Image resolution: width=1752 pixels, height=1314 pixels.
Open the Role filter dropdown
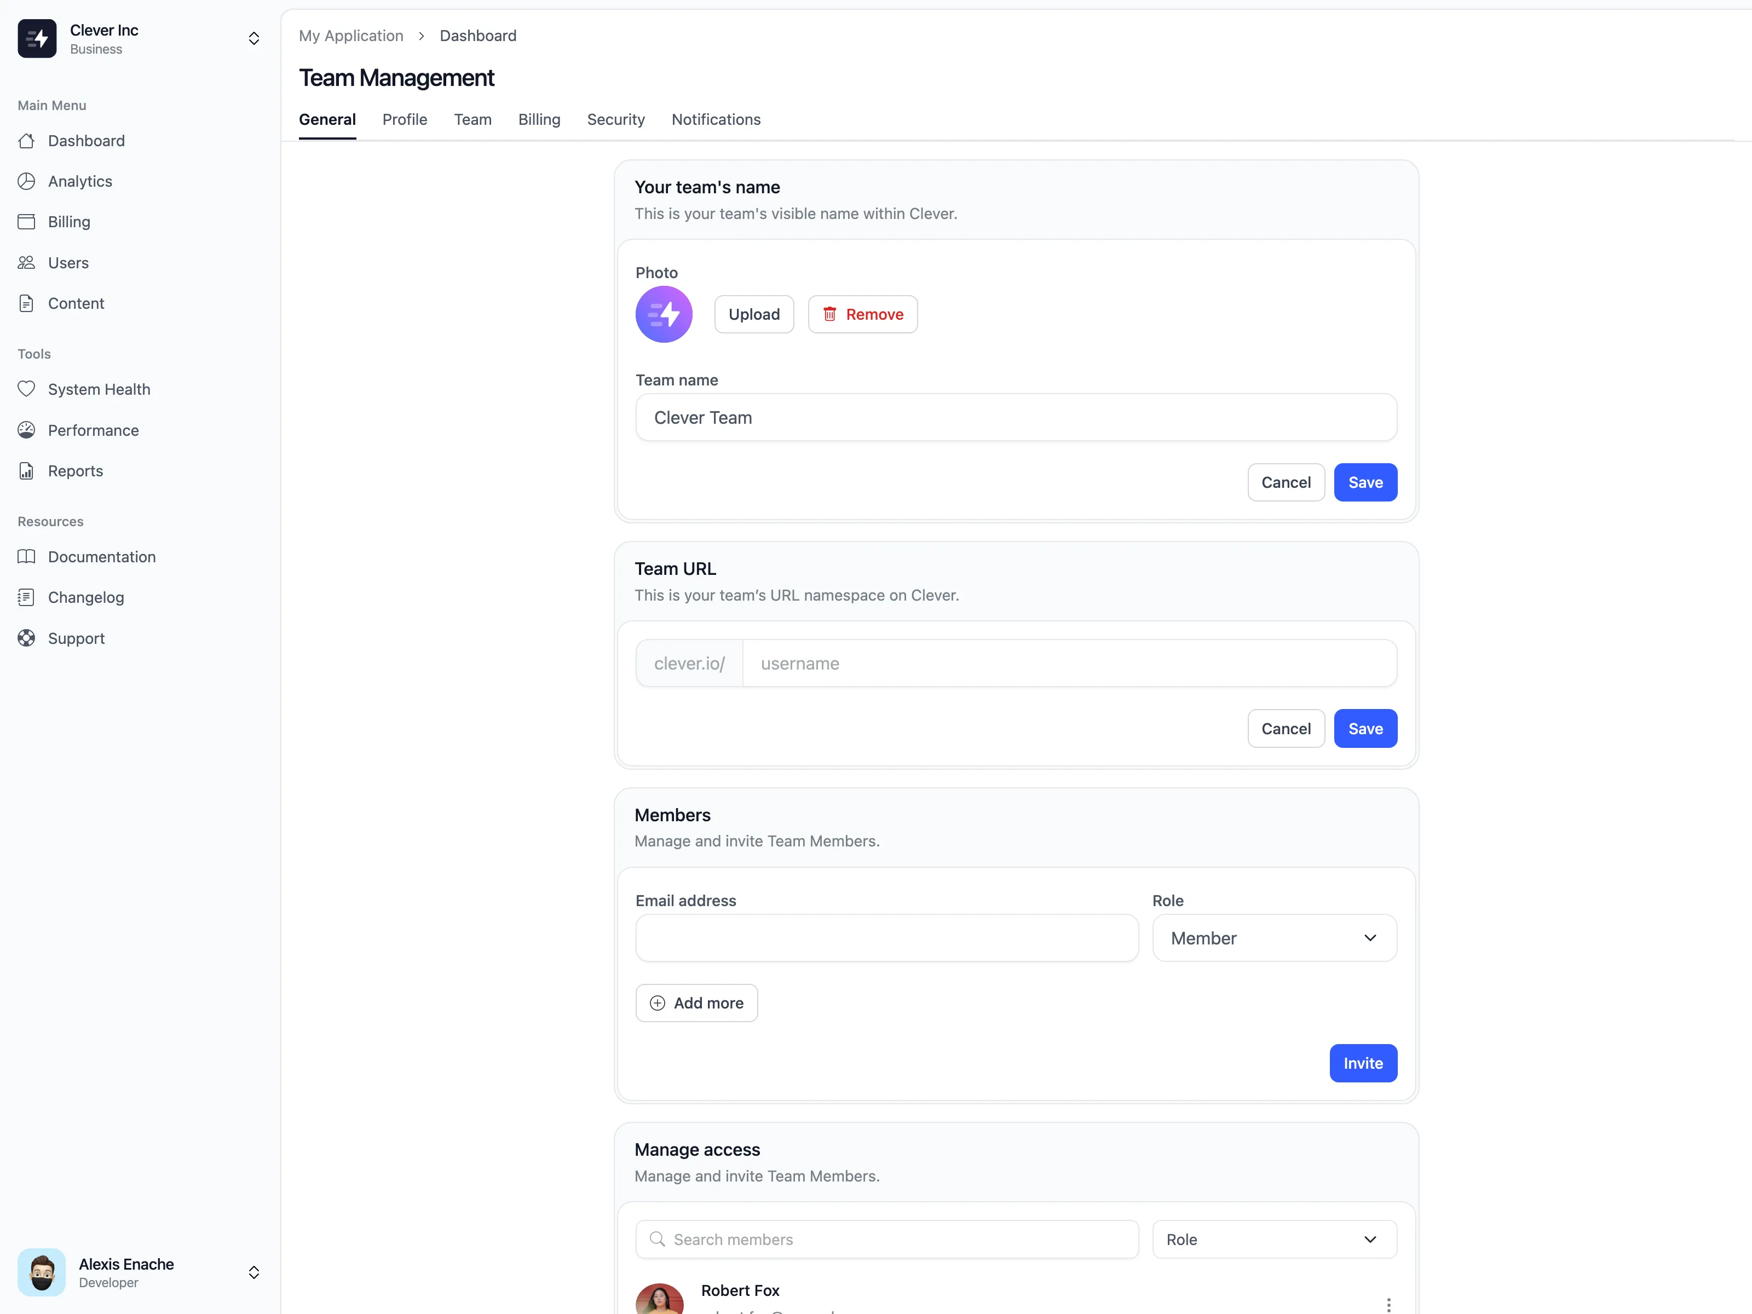[1273, 1240]
